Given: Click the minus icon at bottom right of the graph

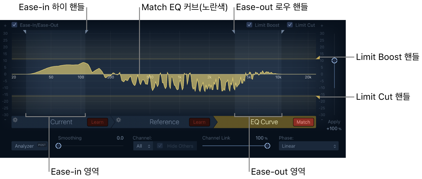Looking at the screenshot, I should pos(322,120).
